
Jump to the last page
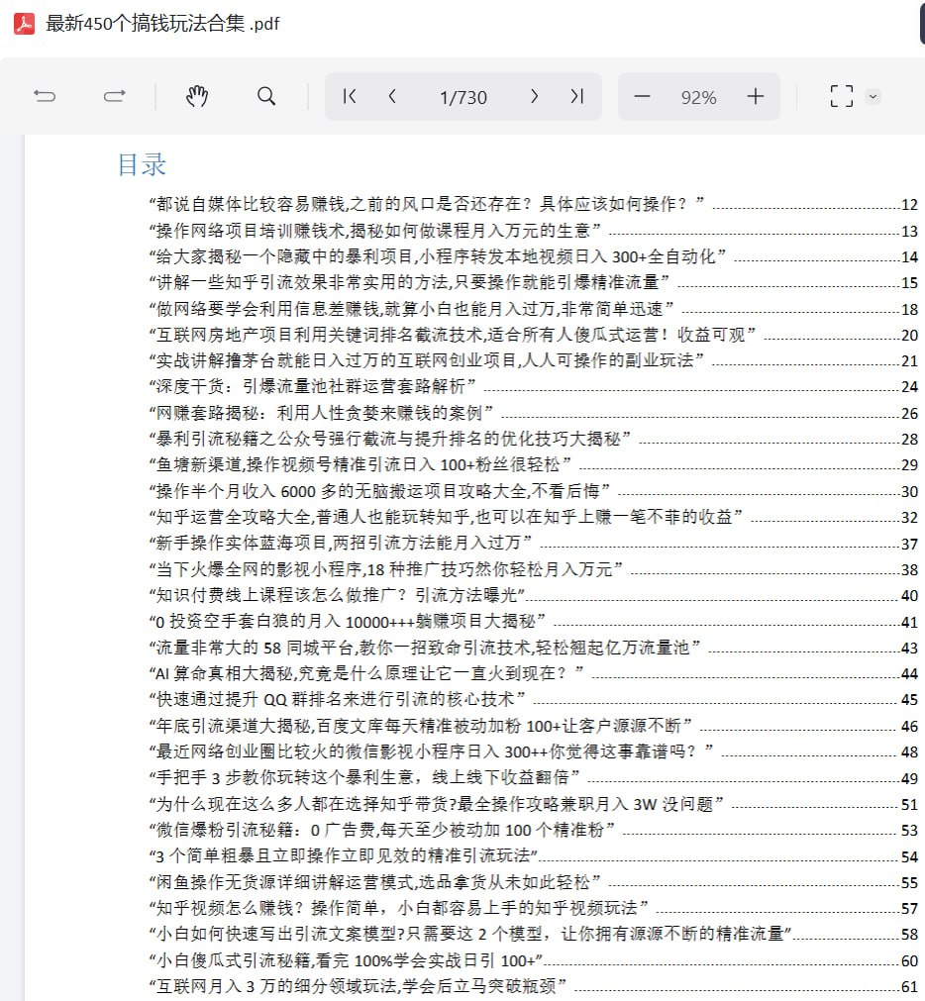tap(577, 96)
